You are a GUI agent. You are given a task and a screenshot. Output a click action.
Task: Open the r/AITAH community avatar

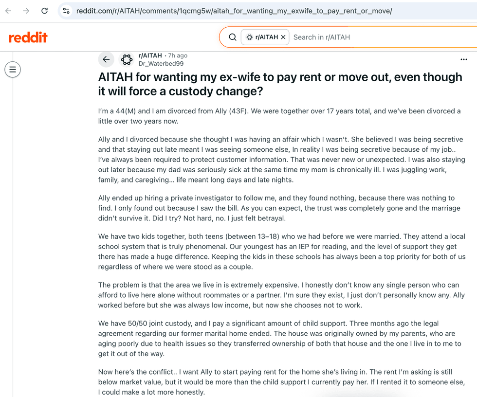pos(127,59)
